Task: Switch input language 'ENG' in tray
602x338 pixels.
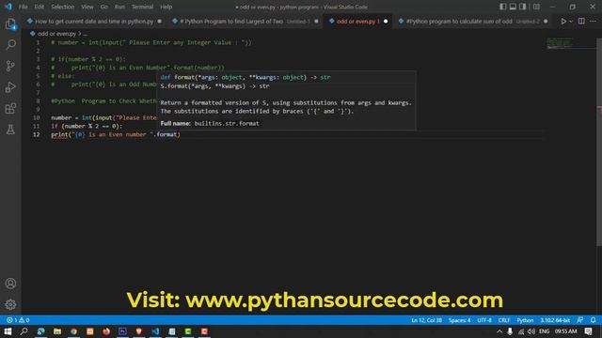Action: point(544,331)
